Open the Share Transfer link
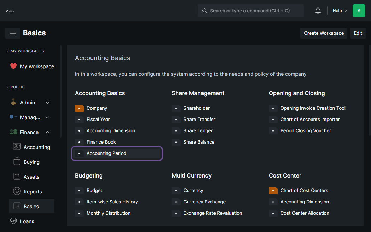371x232 pixels. tap(199, 120)
